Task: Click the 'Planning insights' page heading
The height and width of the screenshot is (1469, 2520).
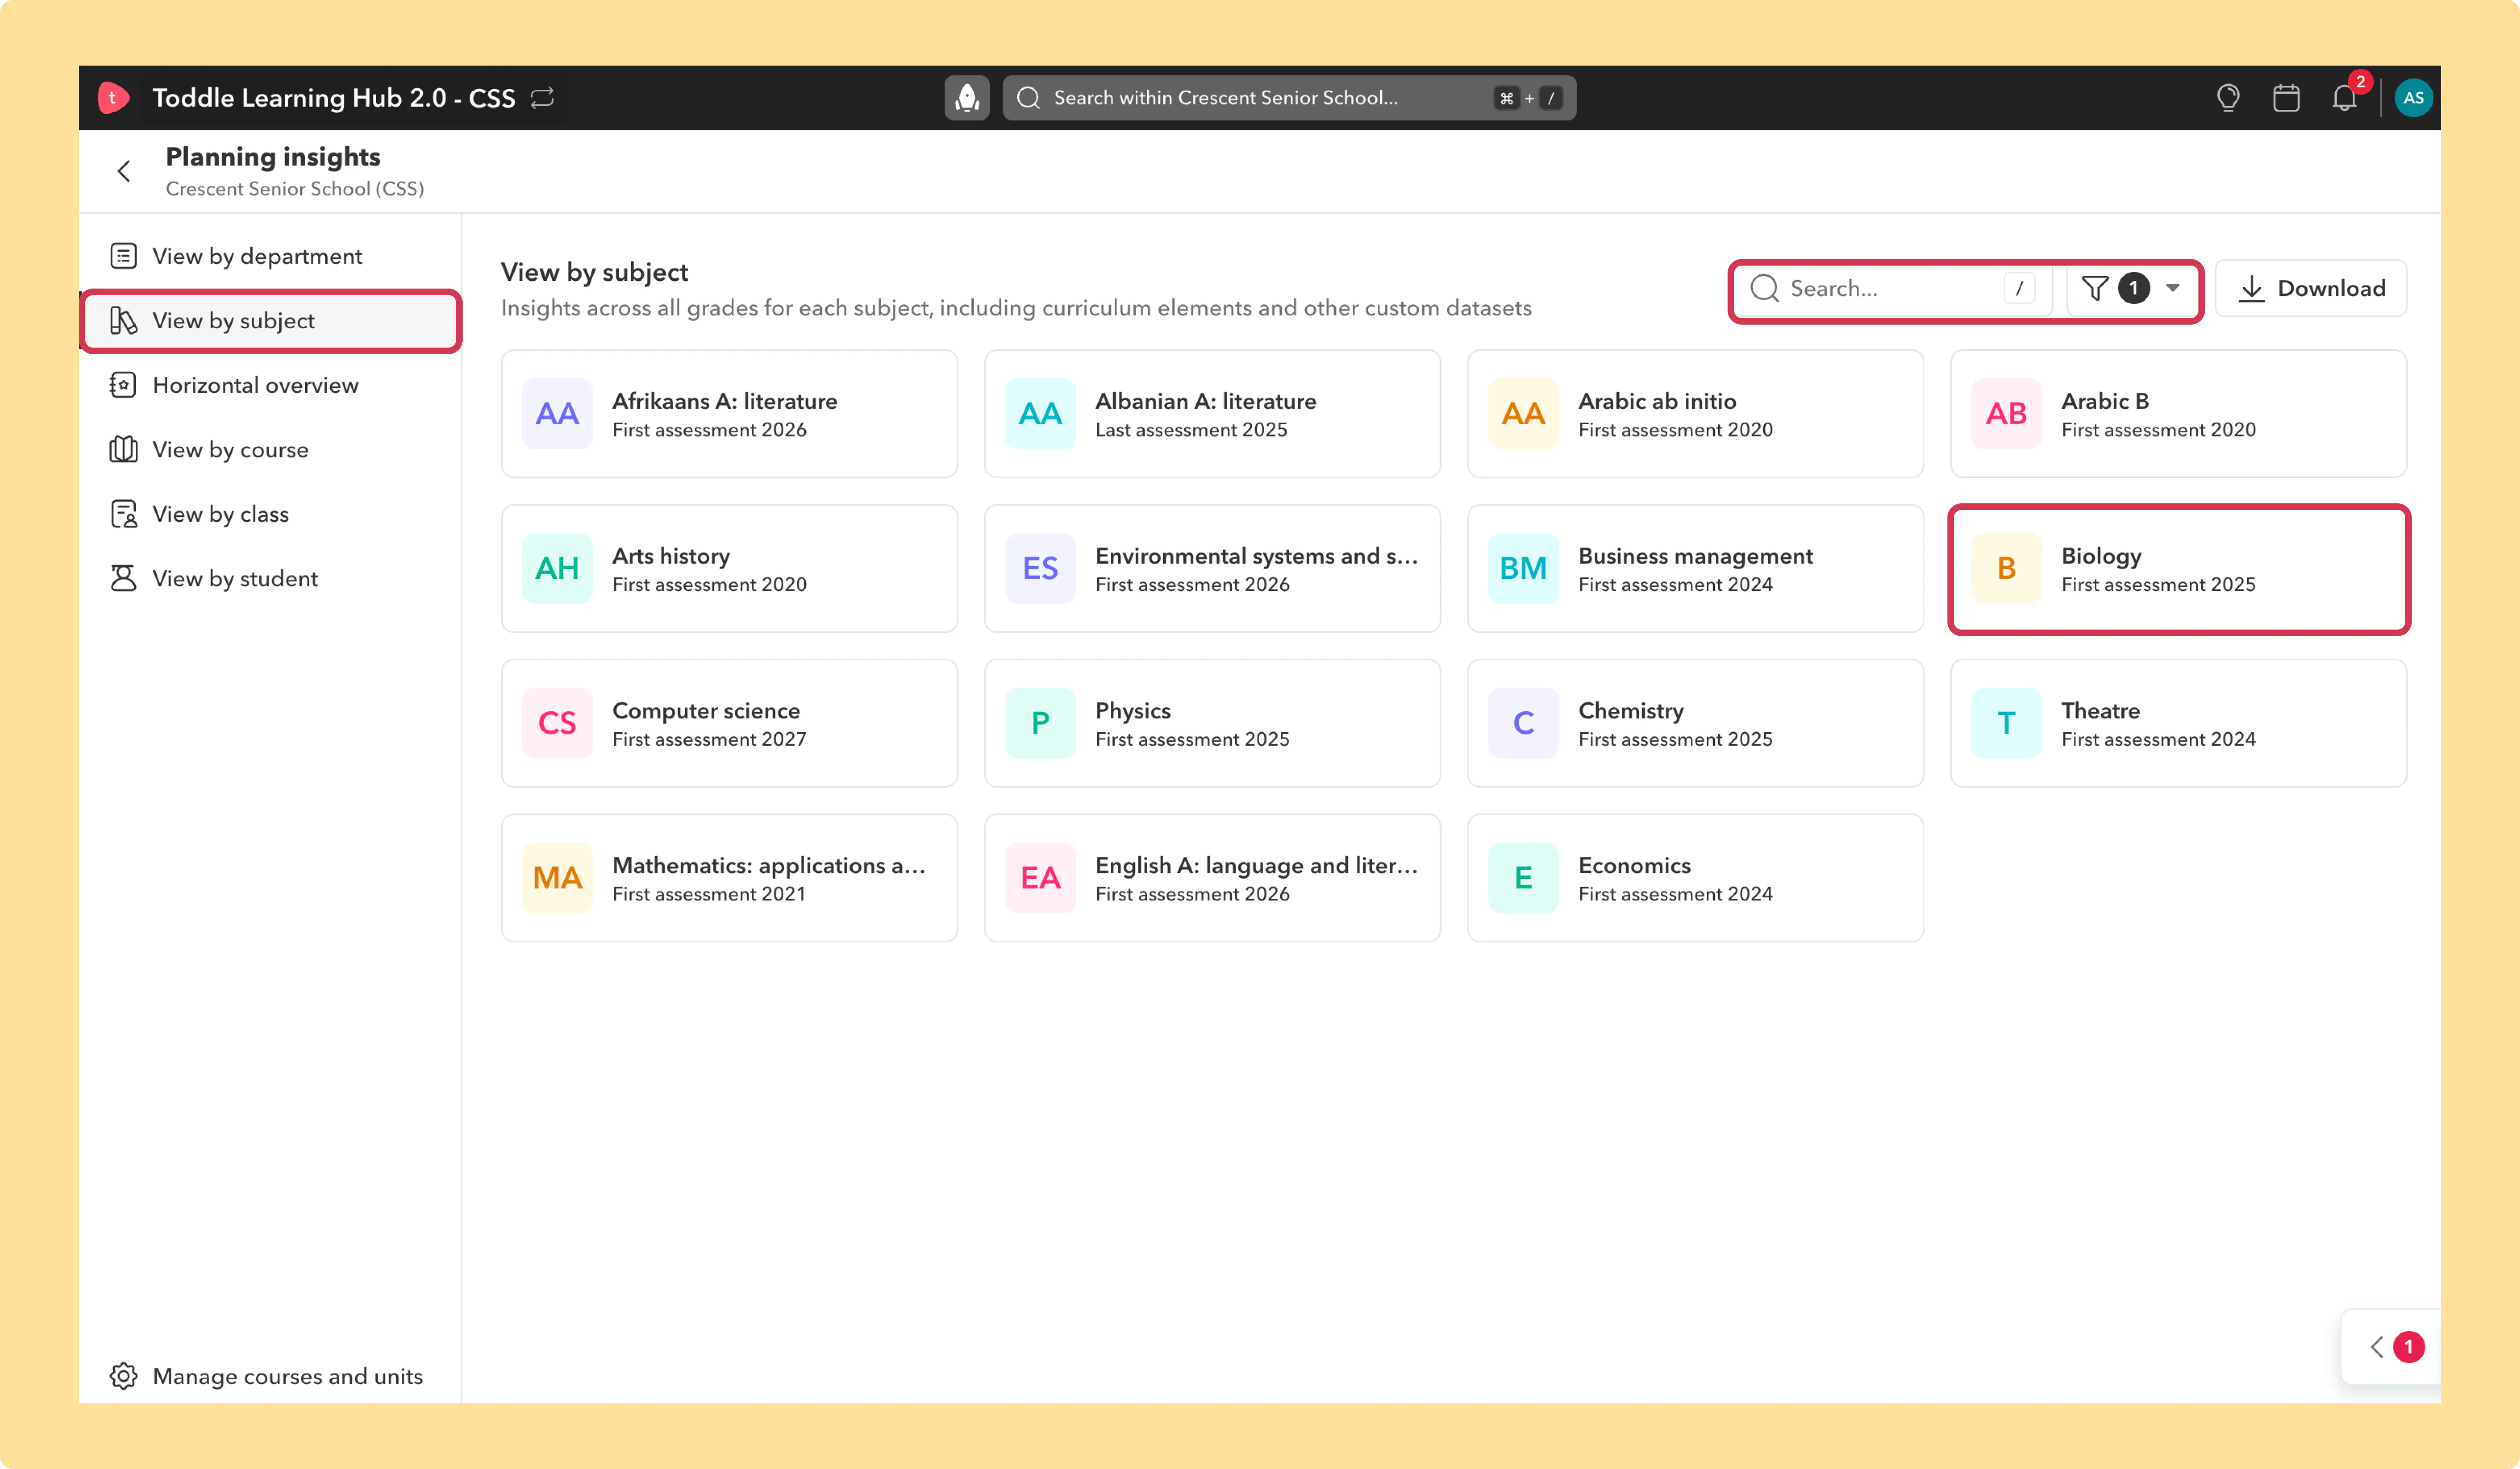Action: point(273,157)
